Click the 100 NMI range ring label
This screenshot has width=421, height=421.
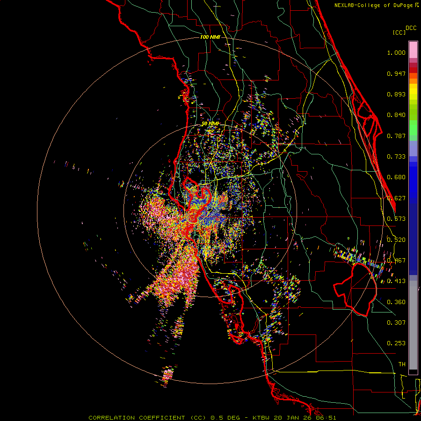(210, 37)
